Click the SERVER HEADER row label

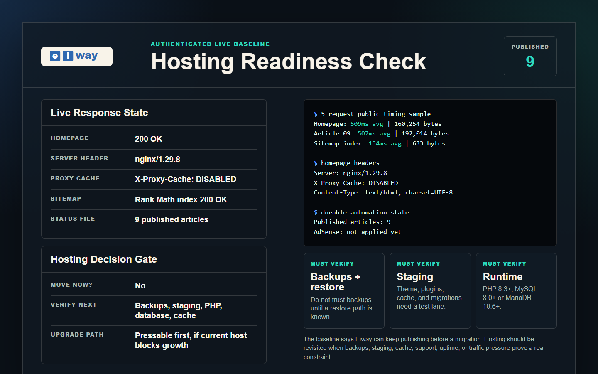79,158
